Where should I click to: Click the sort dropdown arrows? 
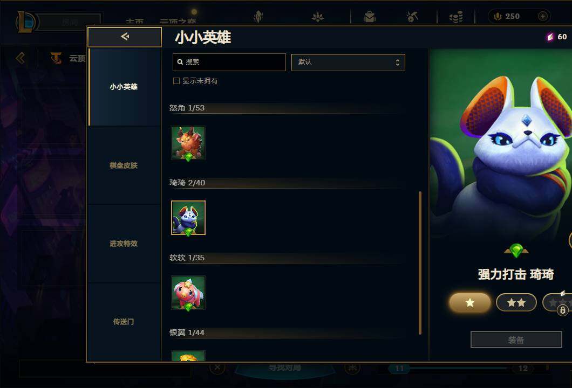(398, 63)
